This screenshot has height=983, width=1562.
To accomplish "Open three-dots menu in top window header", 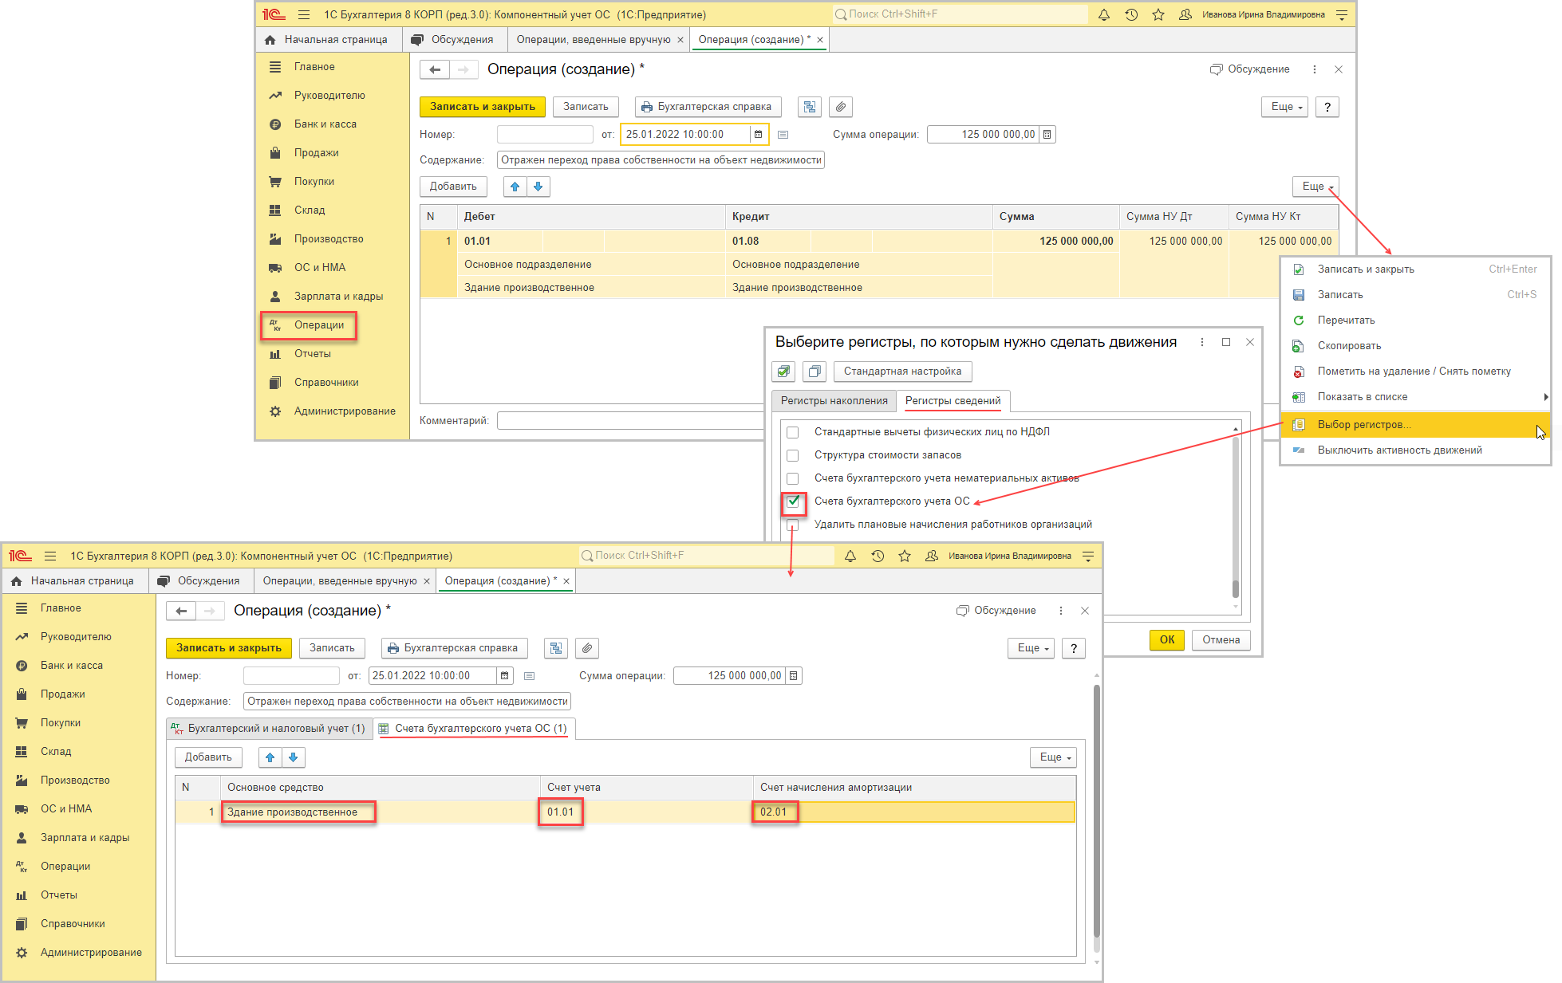I will point(1314,69).
